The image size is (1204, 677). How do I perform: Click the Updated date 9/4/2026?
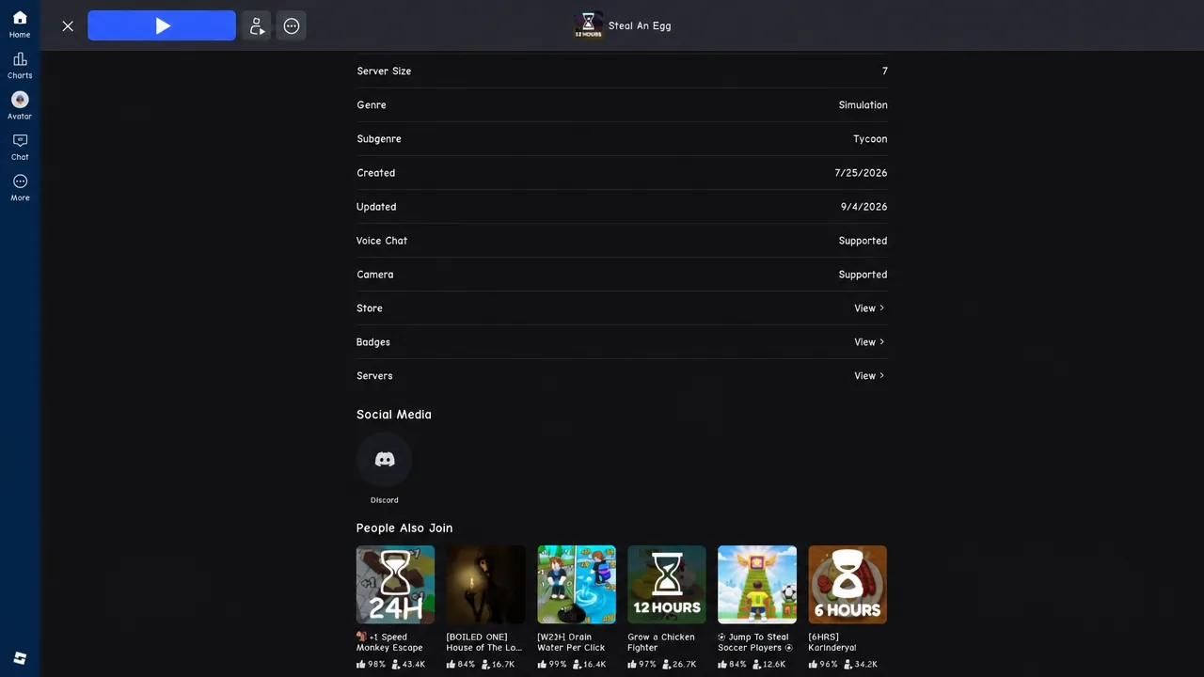click(863, 207)
